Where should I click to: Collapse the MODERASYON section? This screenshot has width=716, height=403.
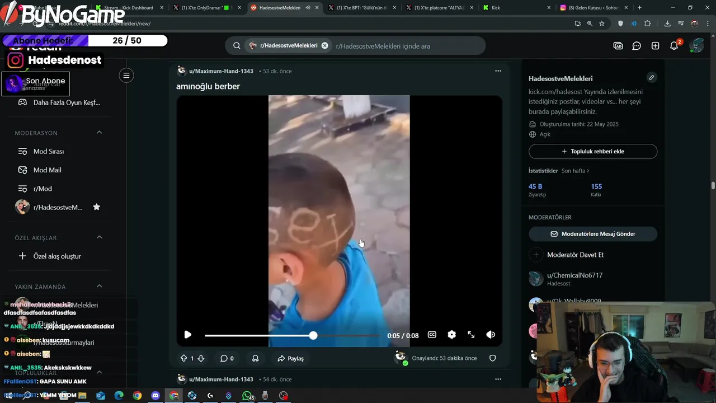pos(99,133)
